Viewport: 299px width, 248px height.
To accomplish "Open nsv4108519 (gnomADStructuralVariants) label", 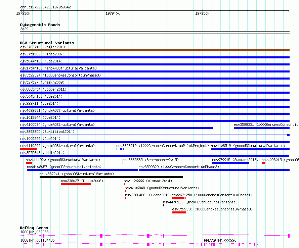I will tap(248, 146).
